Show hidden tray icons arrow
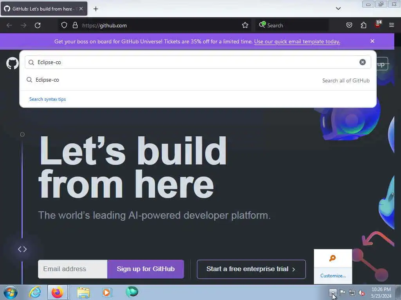Viewport: 401px width, 300px height. (x=333, y=292)
